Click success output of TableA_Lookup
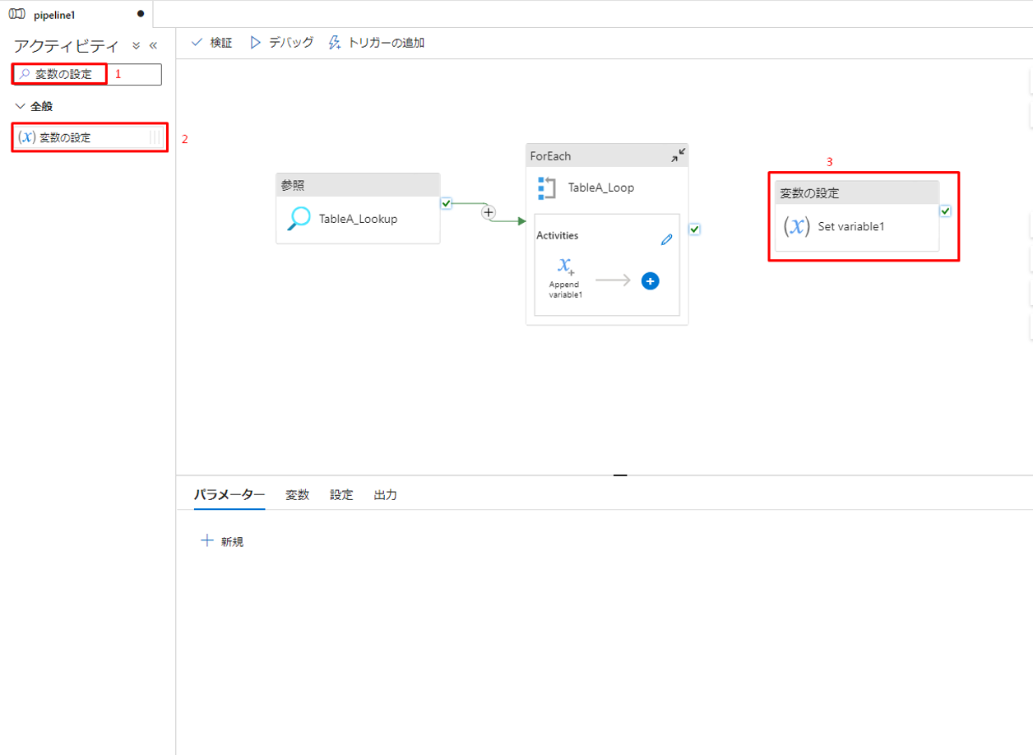1033x755 pixels. point(446,203)
